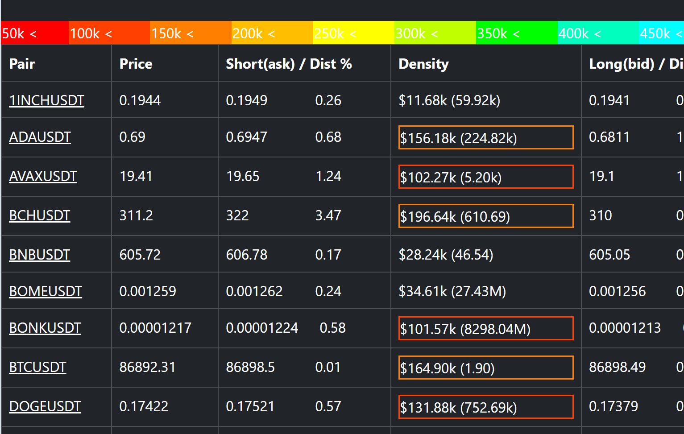Screen dimensions: 684x434
Task: Click BTCUSDT short ask 86898.5
Action: [x=250, y=367]
